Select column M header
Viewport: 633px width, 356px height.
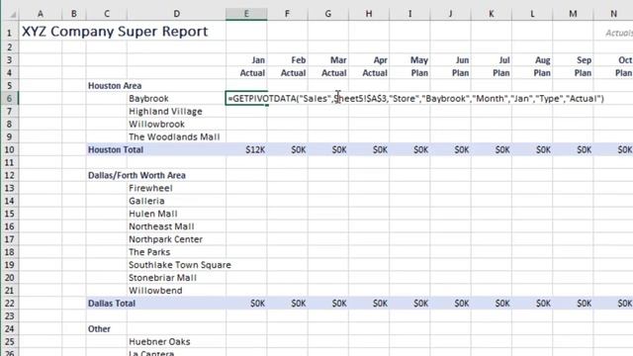tap(573, 14)
